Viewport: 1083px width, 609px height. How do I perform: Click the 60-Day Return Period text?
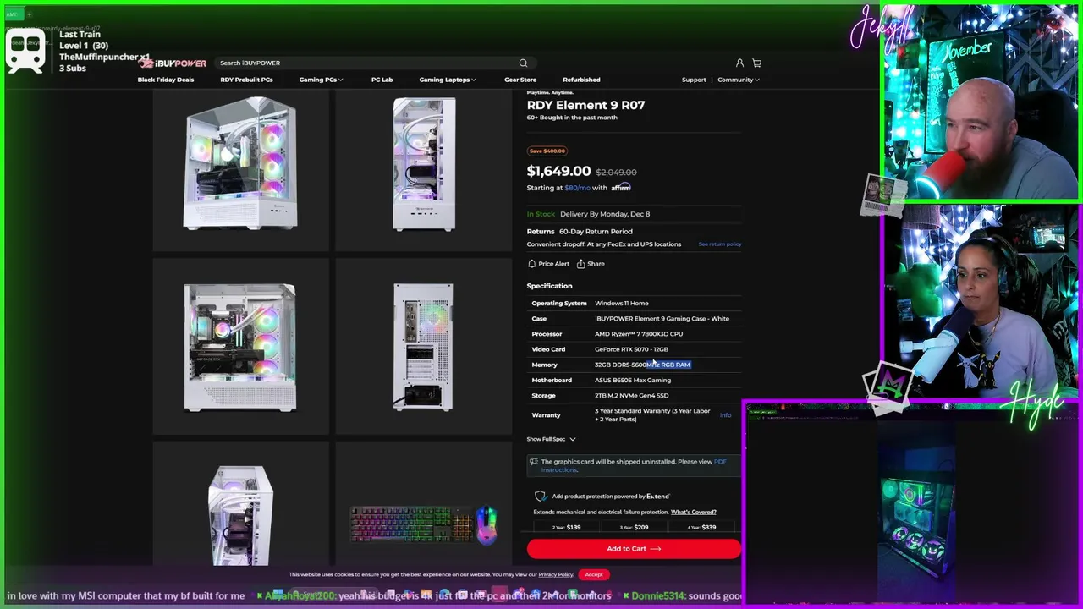[596, 231]
